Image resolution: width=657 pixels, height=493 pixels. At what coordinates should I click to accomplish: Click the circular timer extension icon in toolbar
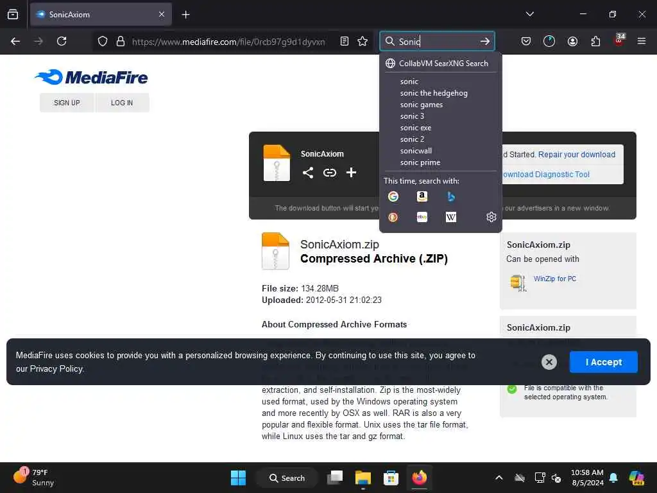click(549, 41)
